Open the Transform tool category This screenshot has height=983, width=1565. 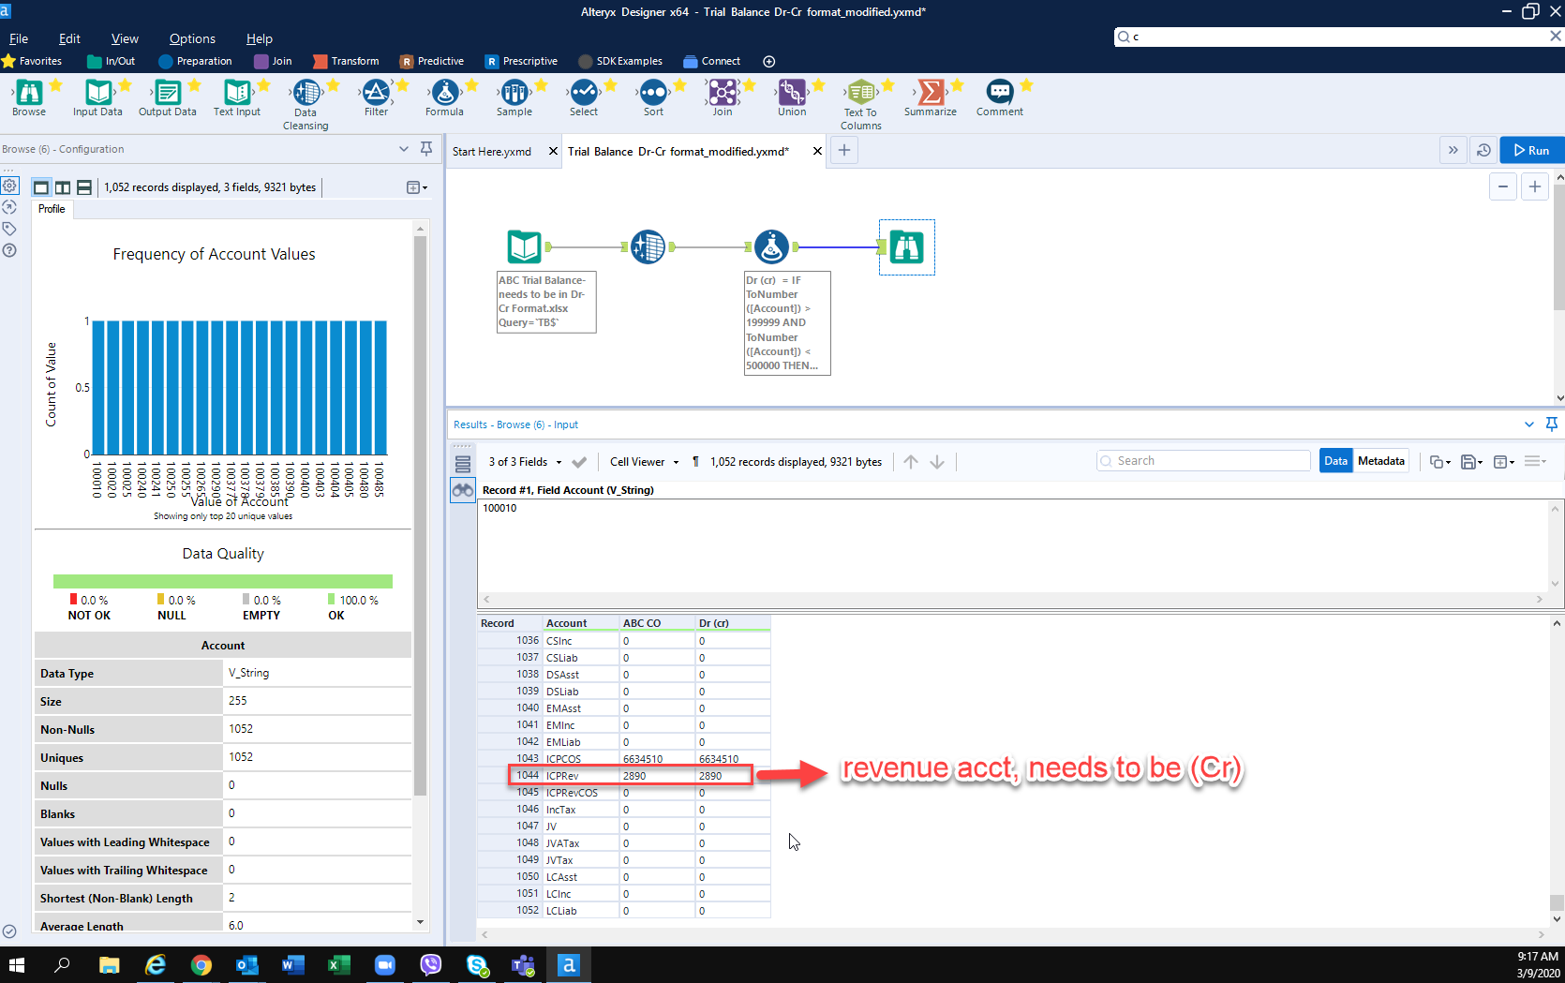pyautogui.click(x=346, y=62)
